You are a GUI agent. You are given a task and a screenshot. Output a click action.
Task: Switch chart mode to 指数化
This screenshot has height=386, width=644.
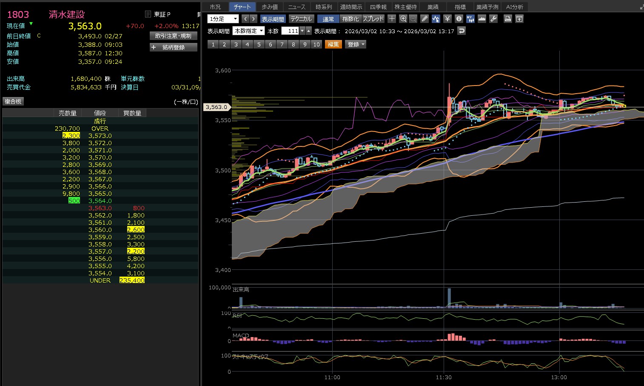click(x=350, y=19)
